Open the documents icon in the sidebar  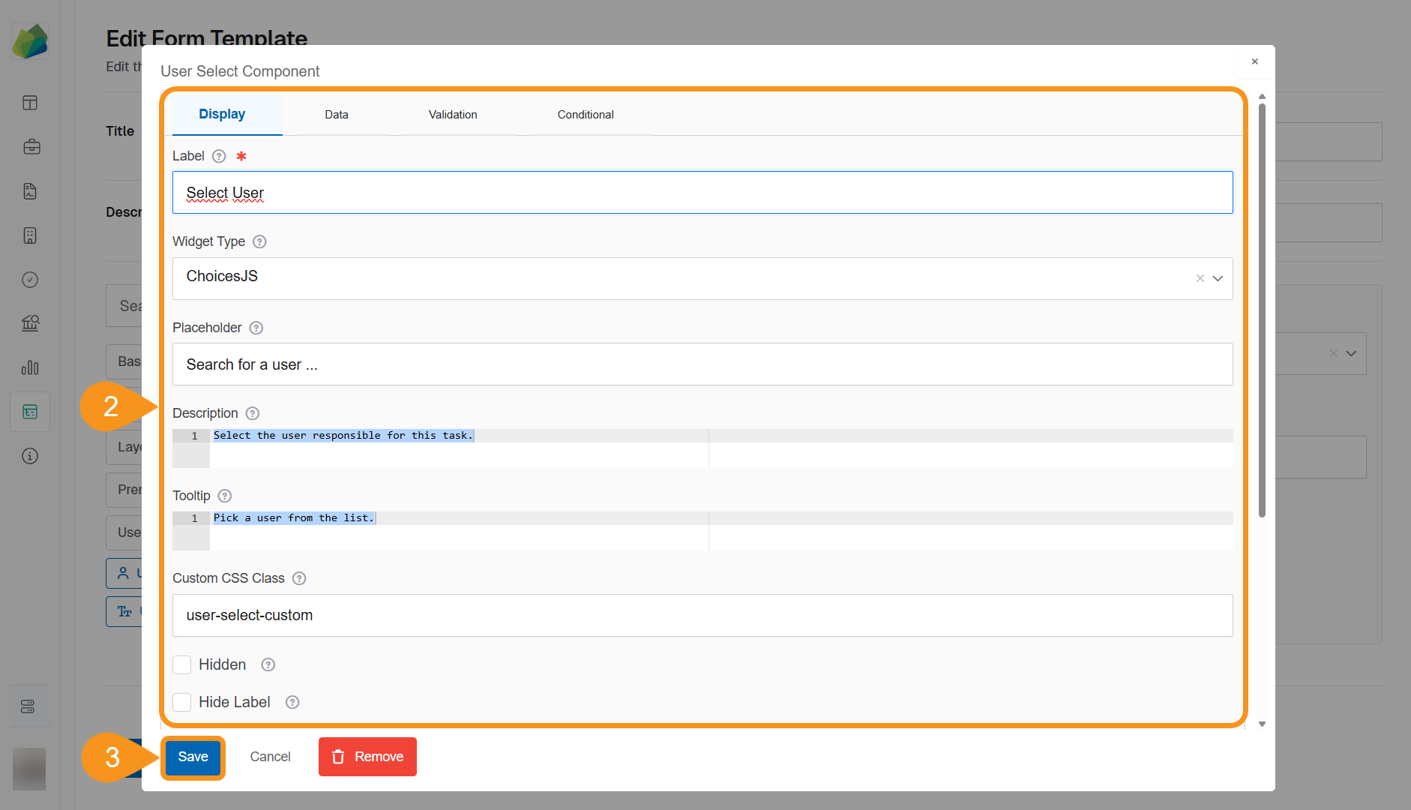[30, 191]
